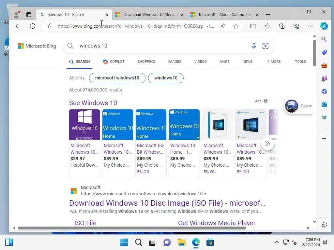Open the tab actions menu icon

point(29,15)
